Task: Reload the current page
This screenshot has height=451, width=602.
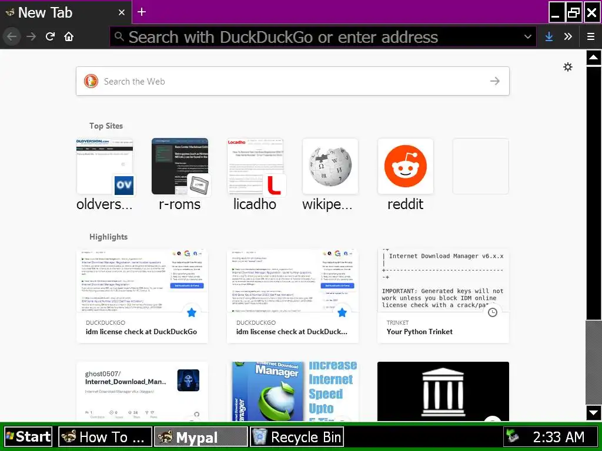Action: click(50, 37)
